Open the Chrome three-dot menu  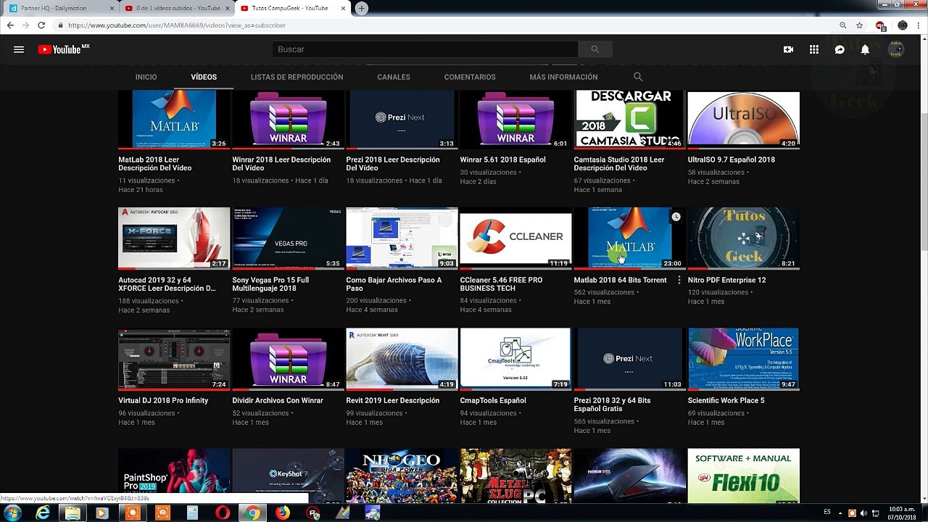[918, 25]
